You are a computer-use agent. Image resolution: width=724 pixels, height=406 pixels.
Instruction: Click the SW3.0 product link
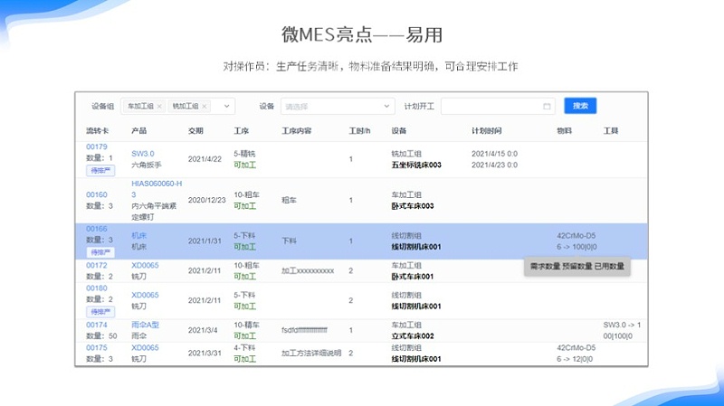click(143, 154)
